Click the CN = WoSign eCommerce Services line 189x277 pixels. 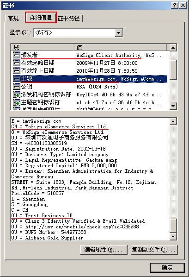coord(59,126)
